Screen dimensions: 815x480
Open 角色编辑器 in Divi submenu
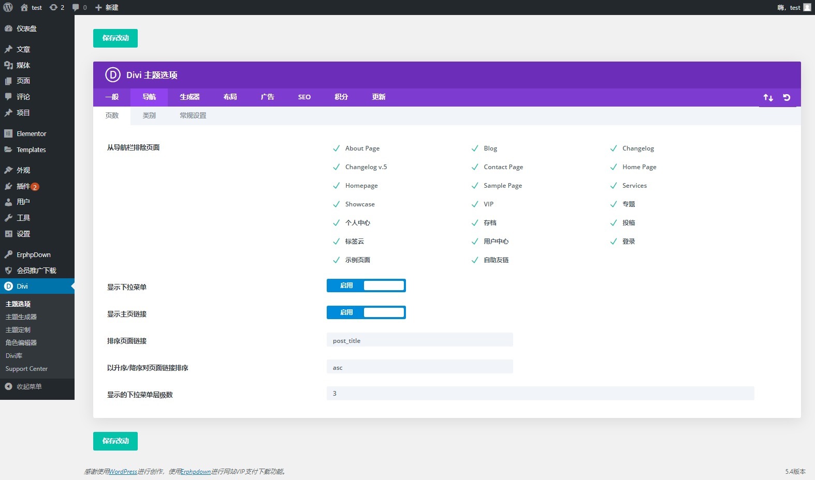(x=21, y=343)
